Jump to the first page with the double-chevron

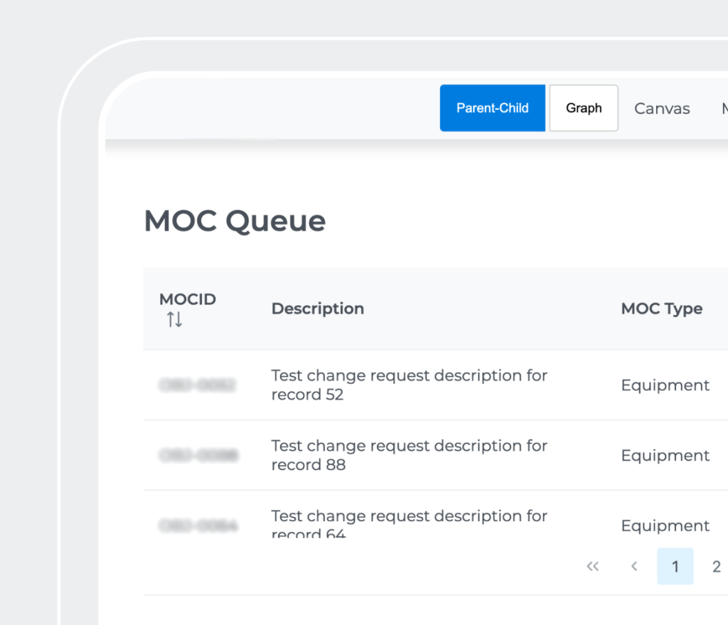point(592,566)
